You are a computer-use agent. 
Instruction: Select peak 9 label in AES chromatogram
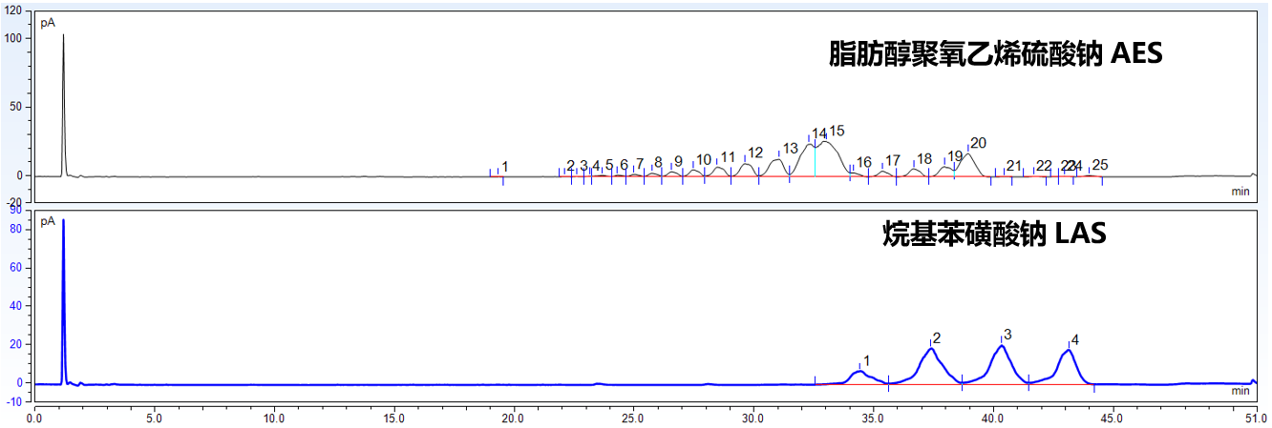[x=678, y=161]
